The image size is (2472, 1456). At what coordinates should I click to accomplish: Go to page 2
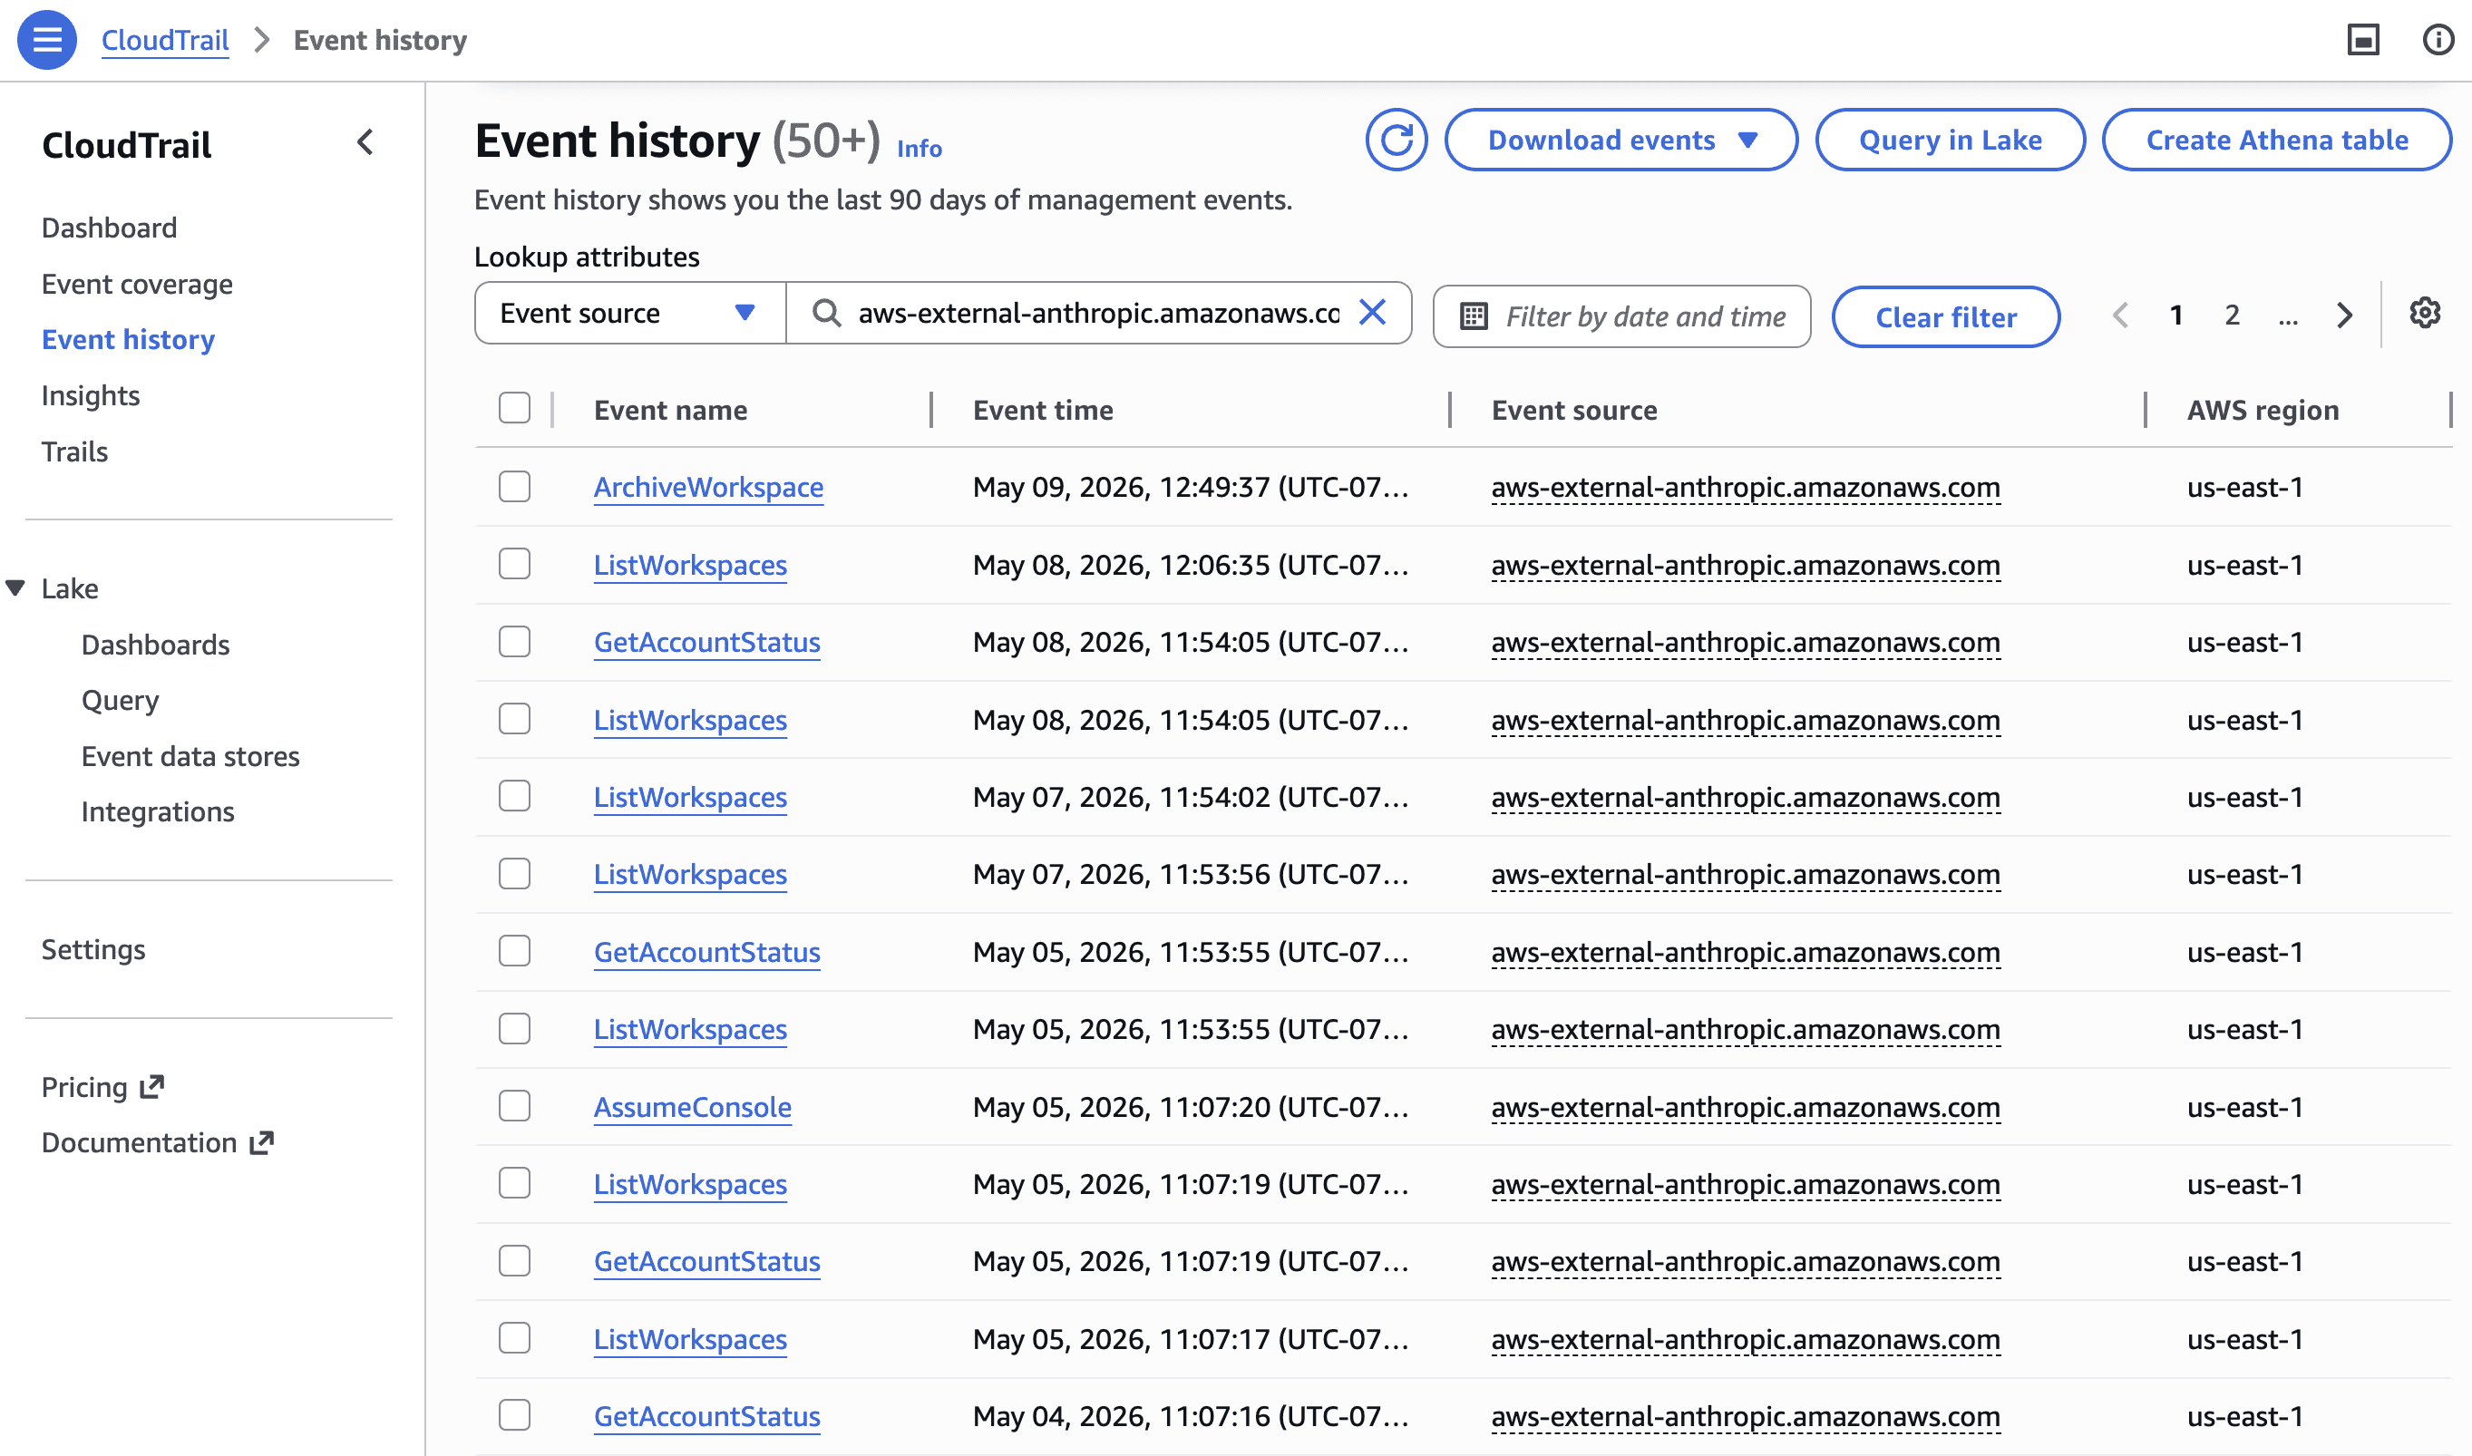[x=2233, y=315]
